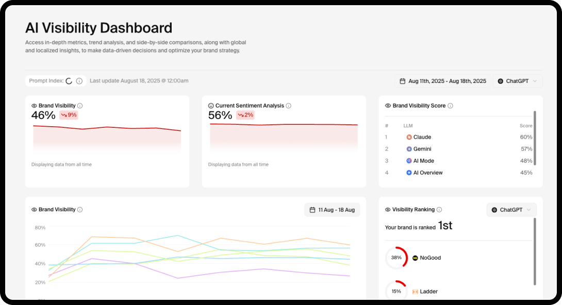Select the AI Overview row in score table
This screenshot has width=562, height=305.
(x=459, y=173)
